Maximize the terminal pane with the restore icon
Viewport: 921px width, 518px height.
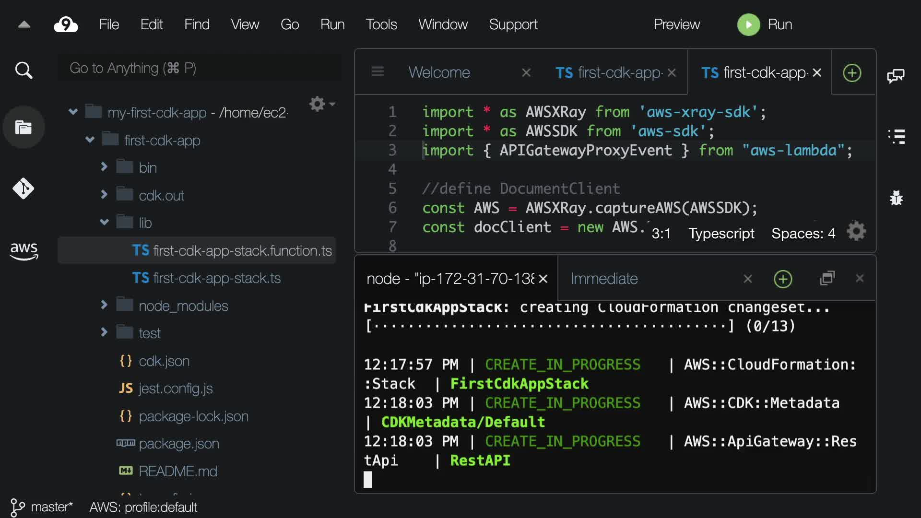coord(827,278)
